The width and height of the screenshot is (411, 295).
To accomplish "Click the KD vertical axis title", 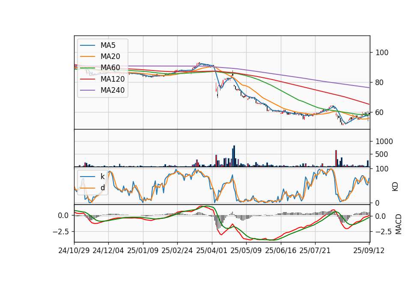I will [395, 187].
